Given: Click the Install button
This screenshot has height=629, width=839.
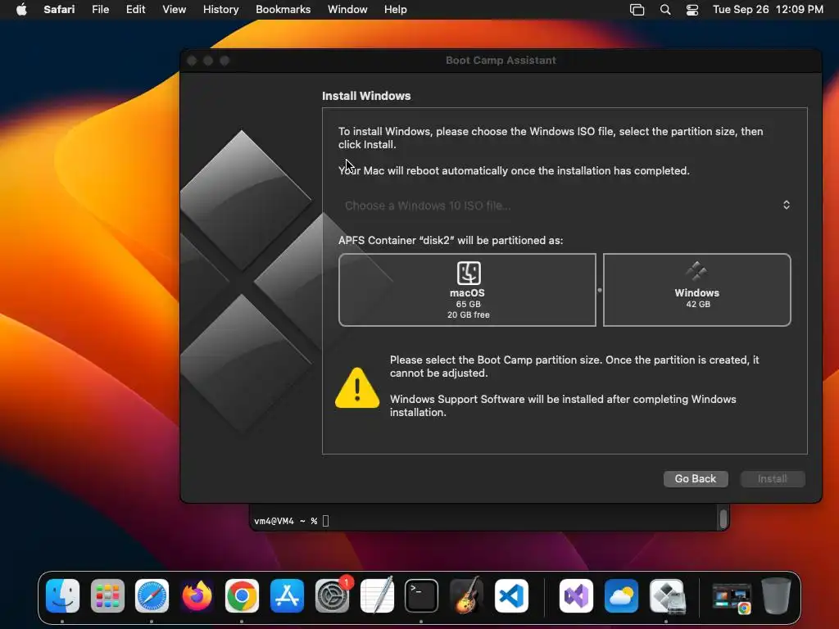Looking at the screenshot, I should pyautogui.click(x=772, y=478).
